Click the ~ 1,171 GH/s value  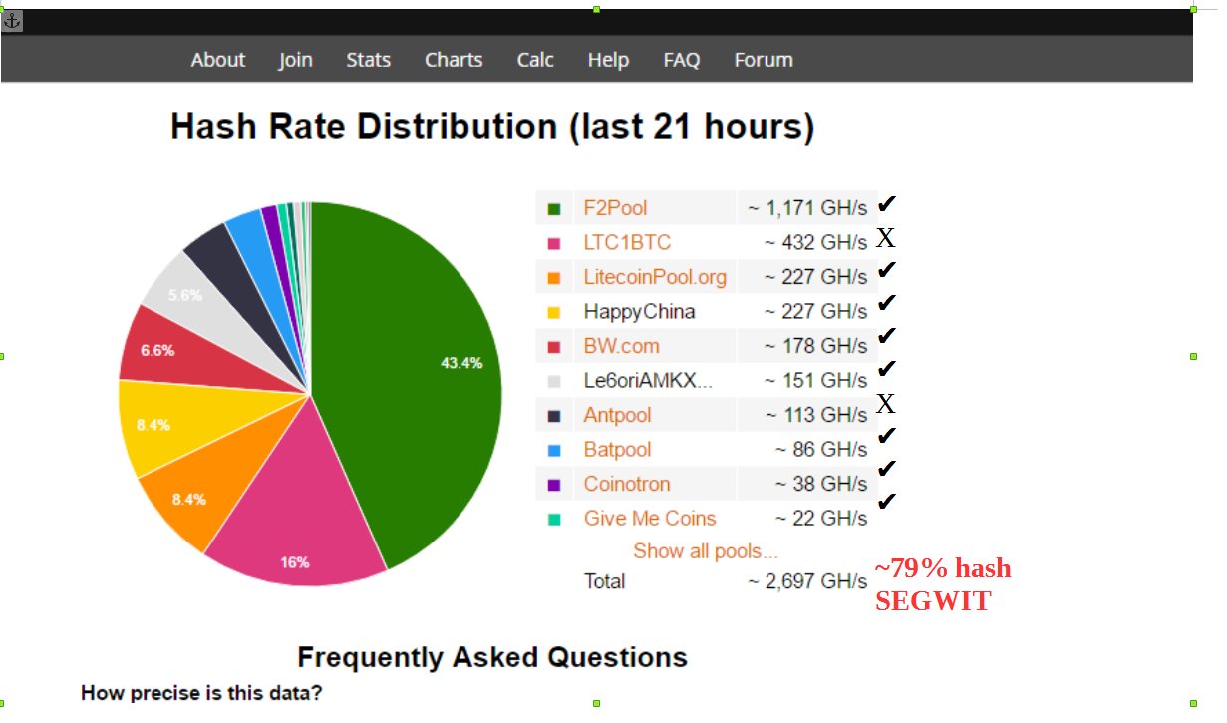(x=807, y=208)
